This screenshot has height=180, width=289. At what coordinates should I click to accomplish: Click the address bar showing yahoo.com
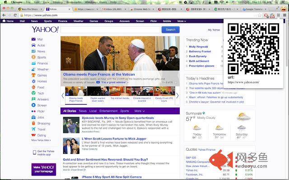point(138,15)
